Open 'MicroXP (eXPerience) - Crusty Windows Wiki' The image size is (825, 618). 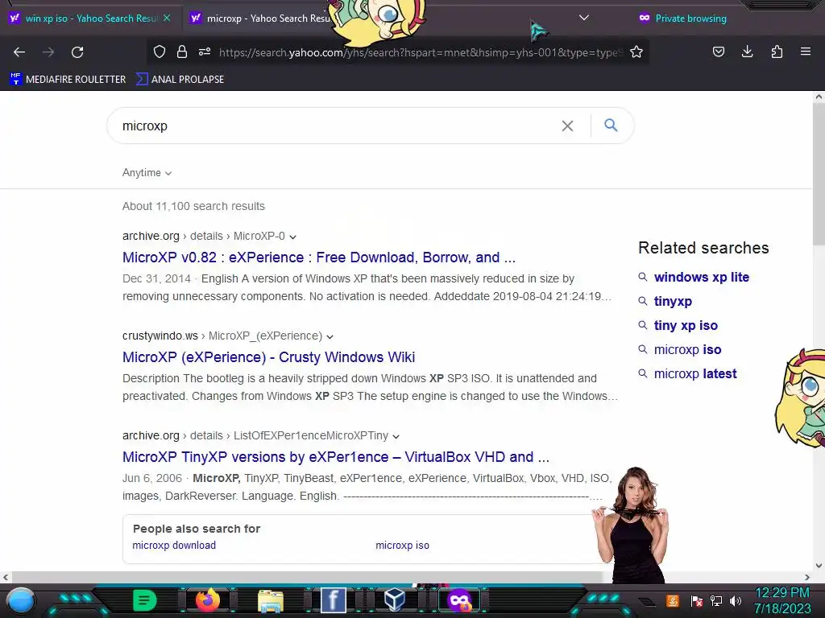(268, 357)
